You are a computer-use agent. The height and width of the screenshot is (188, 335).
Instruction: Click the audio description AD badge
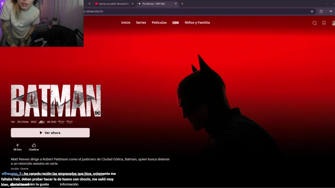click(42, 122)
